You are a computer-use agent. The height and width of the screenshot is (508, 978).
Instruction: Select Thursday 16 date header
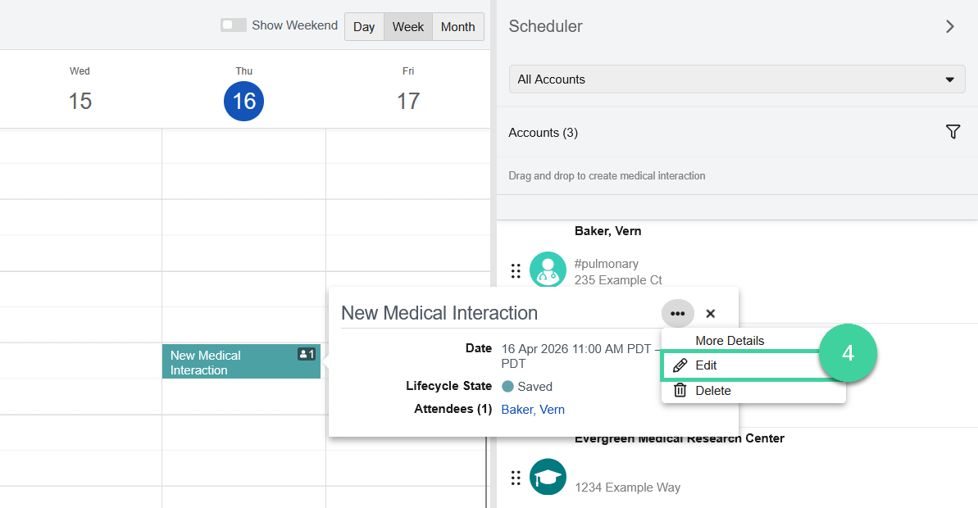click(243, 101)
